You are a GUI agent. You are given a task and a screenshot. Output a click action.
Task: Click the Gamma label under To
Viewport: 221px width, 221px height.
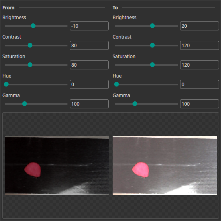(121, 95)
